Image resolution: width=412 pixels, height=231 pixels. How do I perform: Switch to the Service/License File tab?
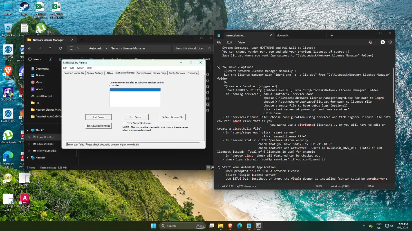coord(74,73)
